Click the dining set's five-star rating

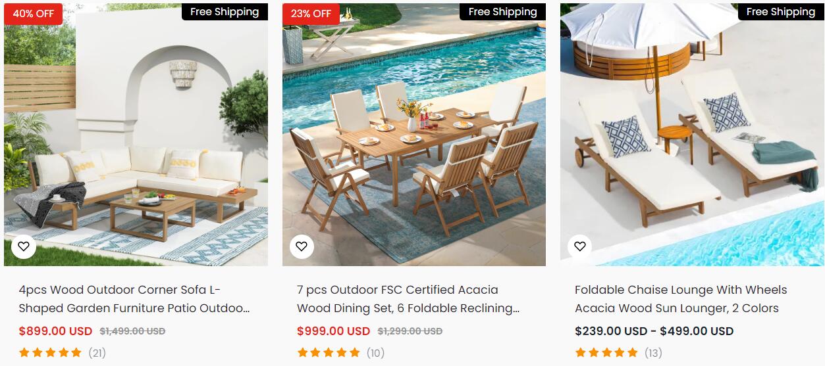329,353
